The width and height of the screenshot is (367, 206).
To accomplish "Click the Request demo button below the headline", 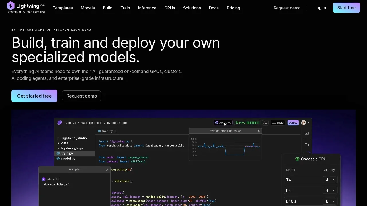I will pyautogui.click(x=81, y=96).
